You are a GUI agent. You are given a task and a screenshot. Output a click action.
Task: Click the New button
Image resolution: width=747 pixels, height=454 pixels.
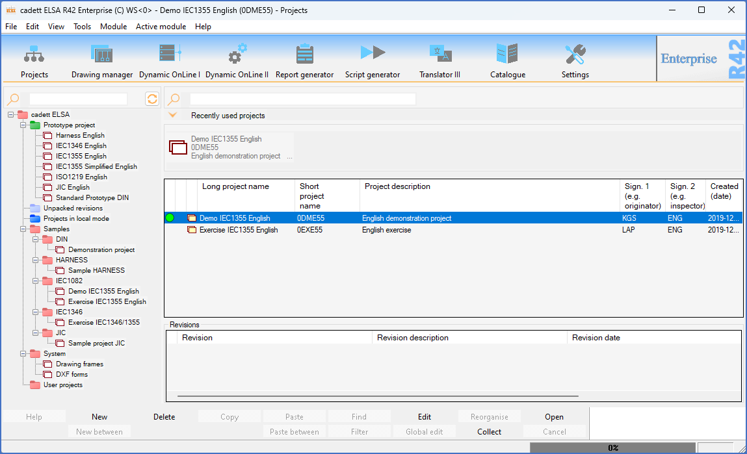[x=99, y=417]
